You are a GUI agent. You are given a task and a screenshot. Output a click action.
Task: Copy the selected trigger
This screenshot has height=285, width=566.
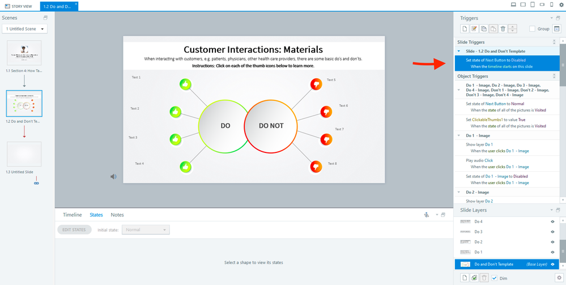click(484, 29)
